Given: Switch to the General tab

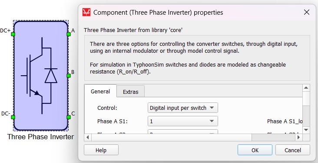Looking at the screenshot, I should [x=100, y=91].
